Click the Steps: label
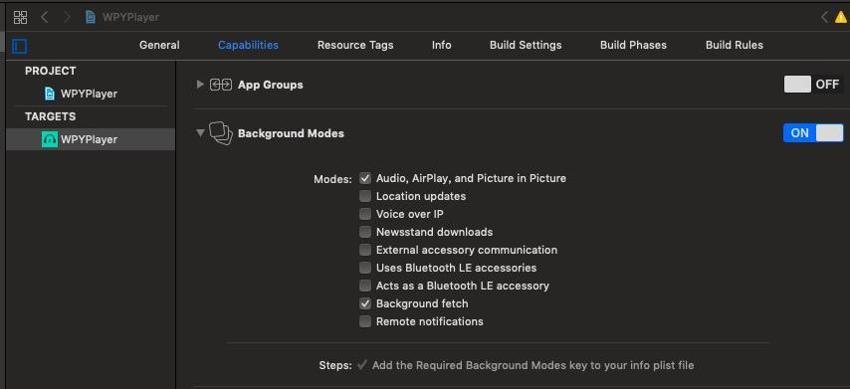Viewport: 850px width, 389px height. (x=335, y=365)
